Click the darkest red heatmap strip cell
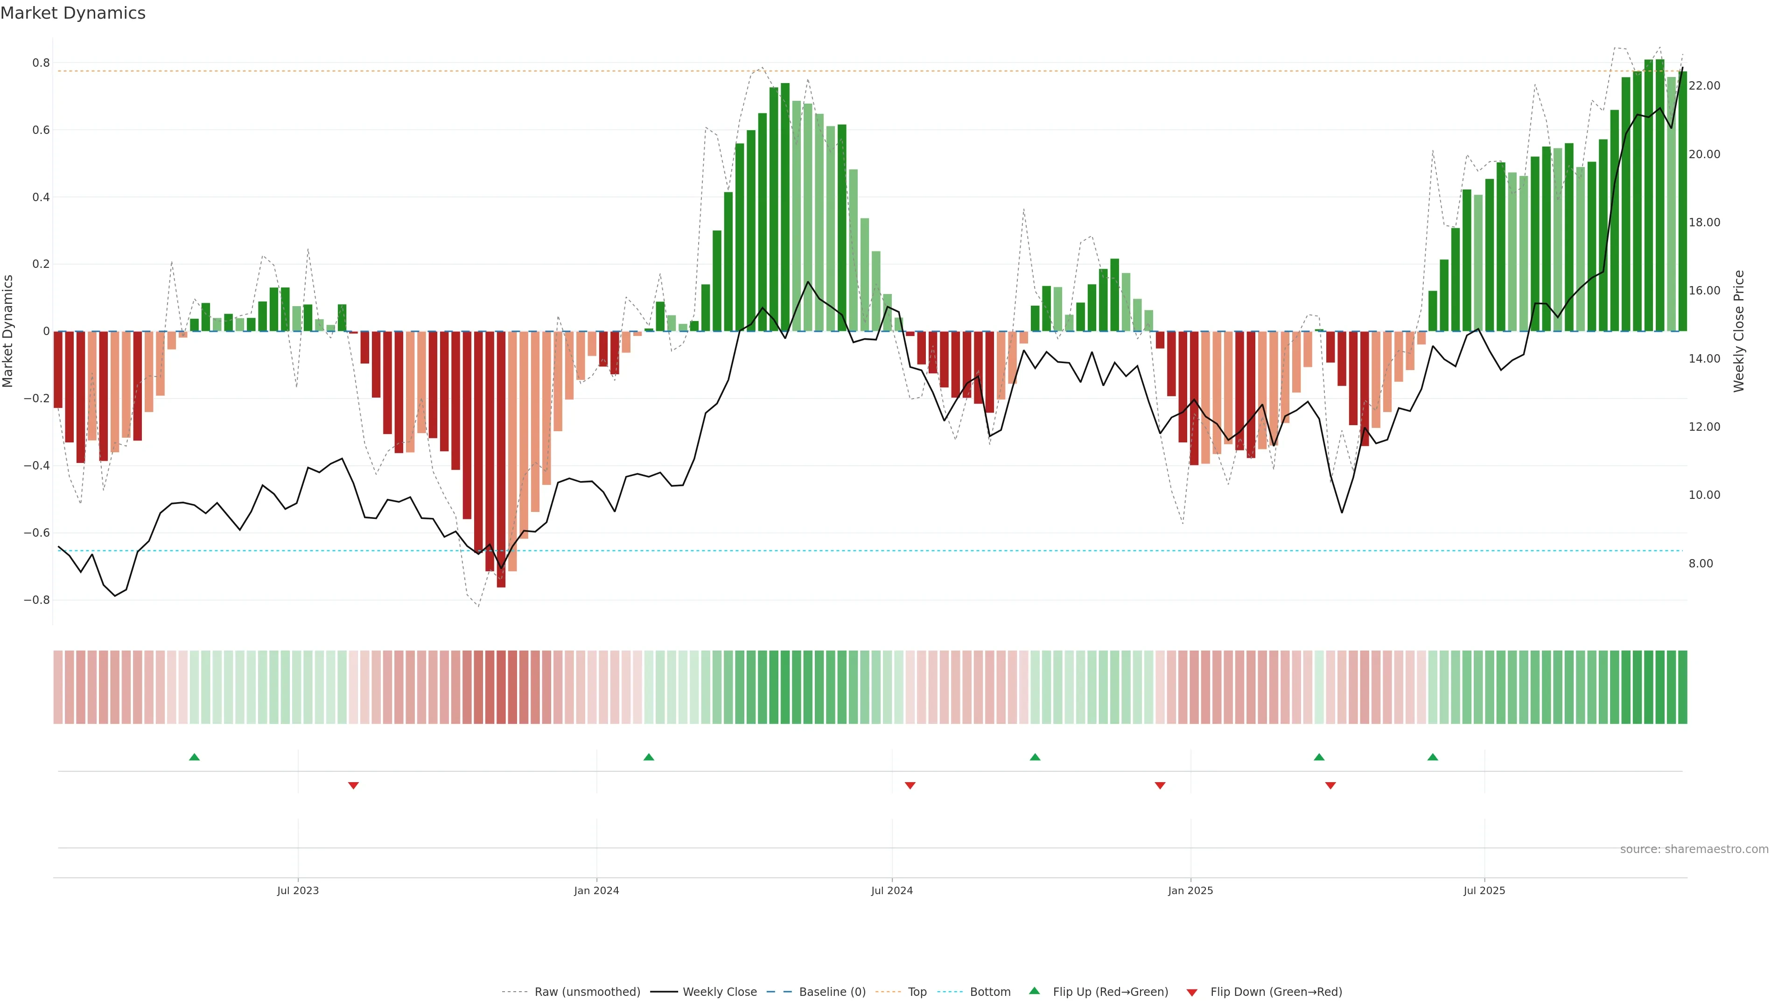The width and height of the screenshot is (1792, 1008). click(501, 687)
